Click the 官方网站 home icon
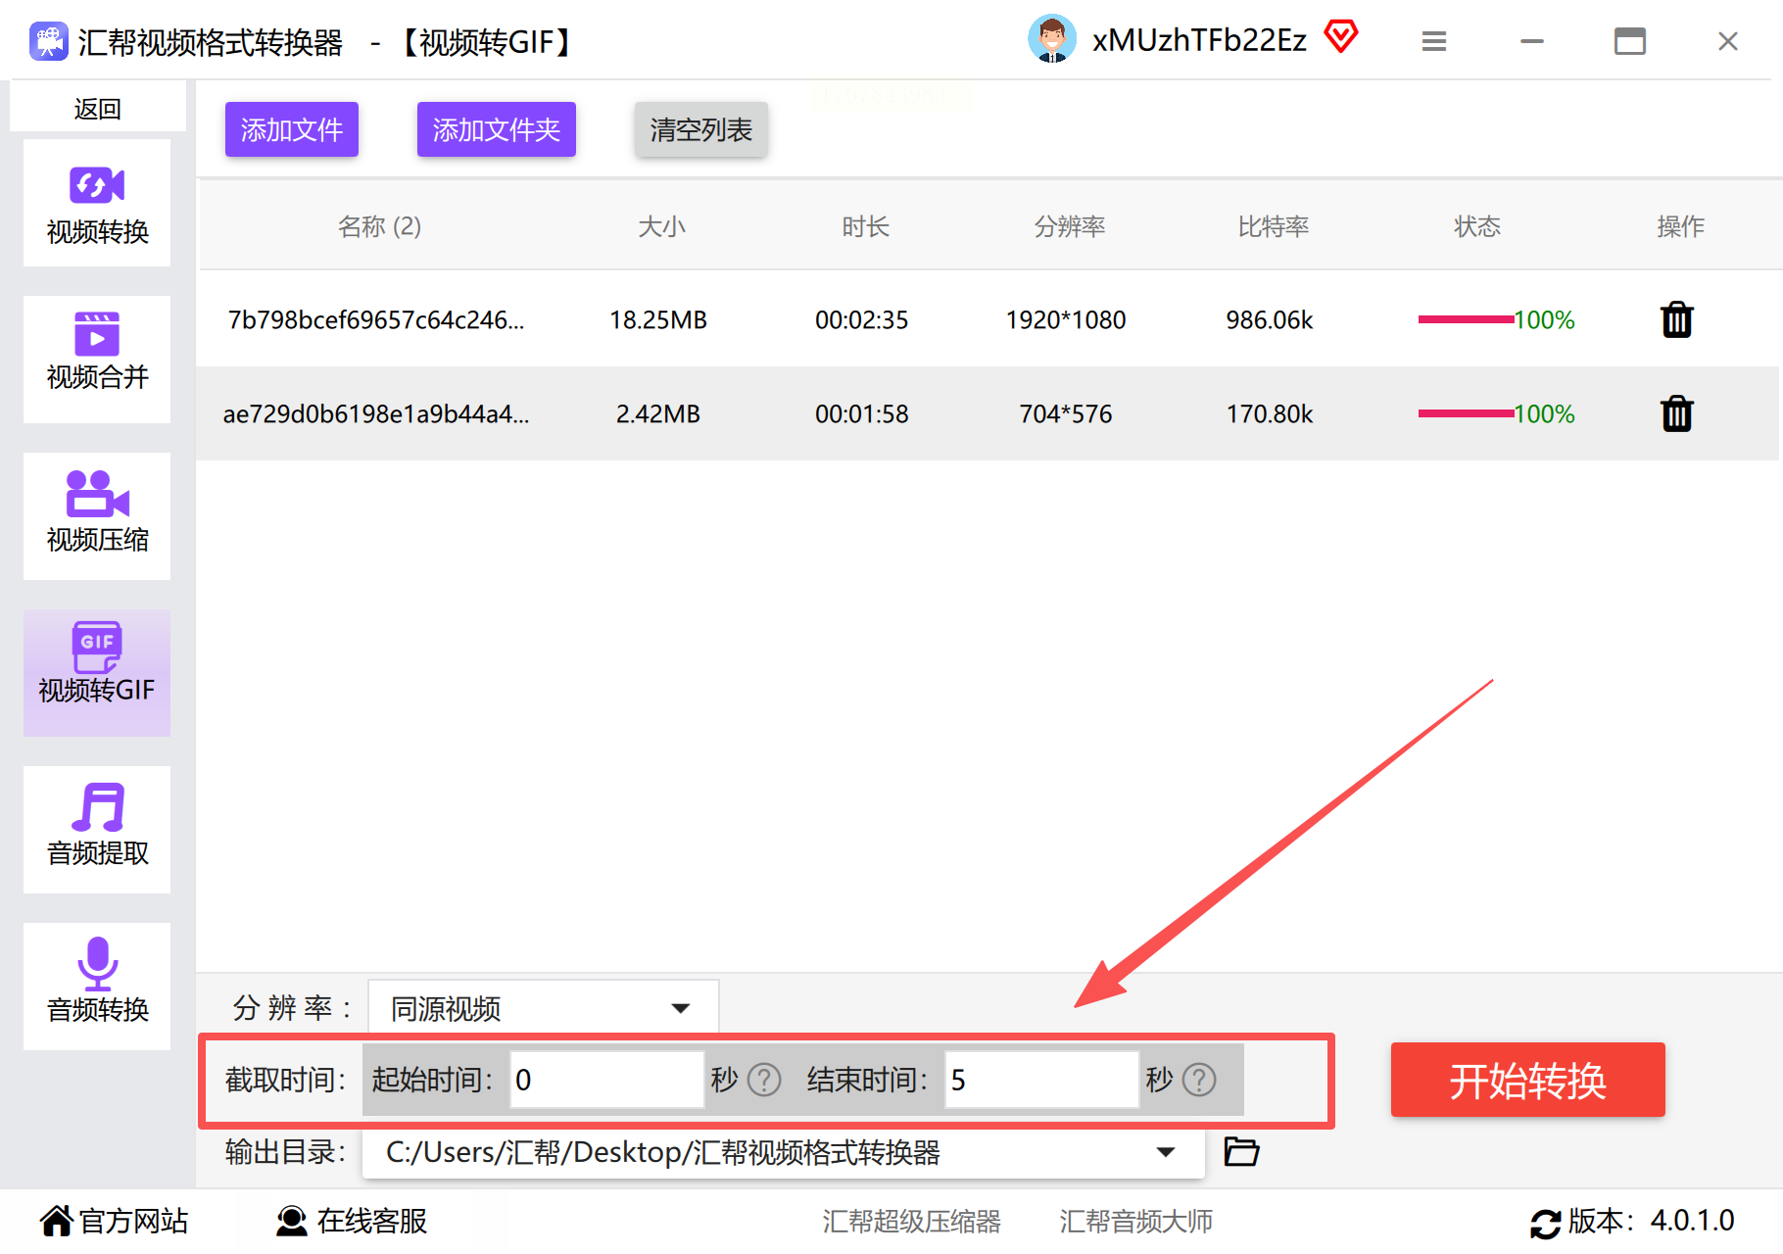This screenshot has width=1783, height=1254. point(57,1221)
